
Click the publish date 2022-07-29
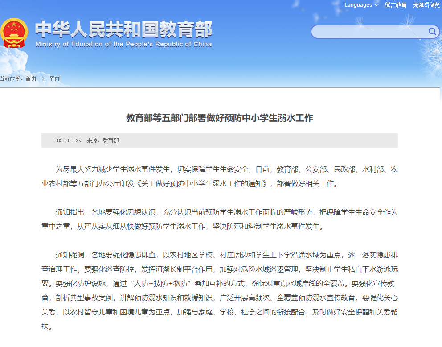(x=68, y=140)
